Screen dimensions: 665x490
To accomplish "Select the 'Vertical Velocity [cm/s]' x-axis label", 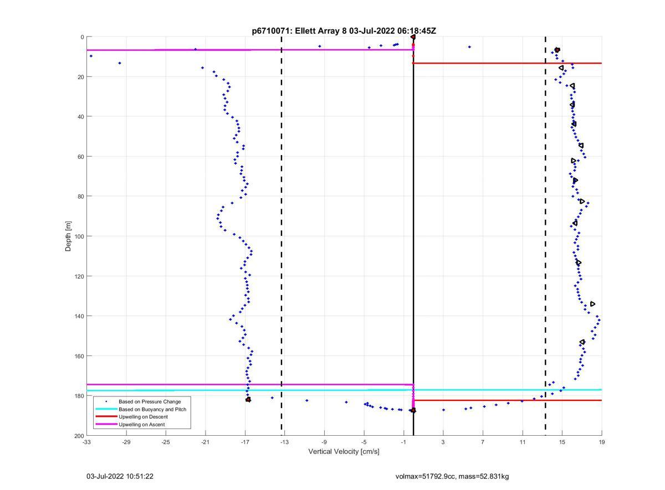I will (344, 451).
